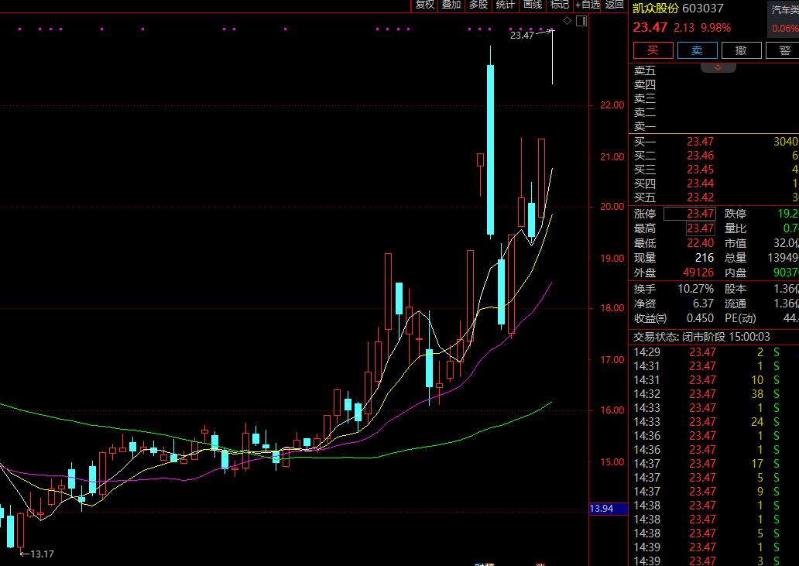Click the 标记 mark tool

click(x=559, y=5)
